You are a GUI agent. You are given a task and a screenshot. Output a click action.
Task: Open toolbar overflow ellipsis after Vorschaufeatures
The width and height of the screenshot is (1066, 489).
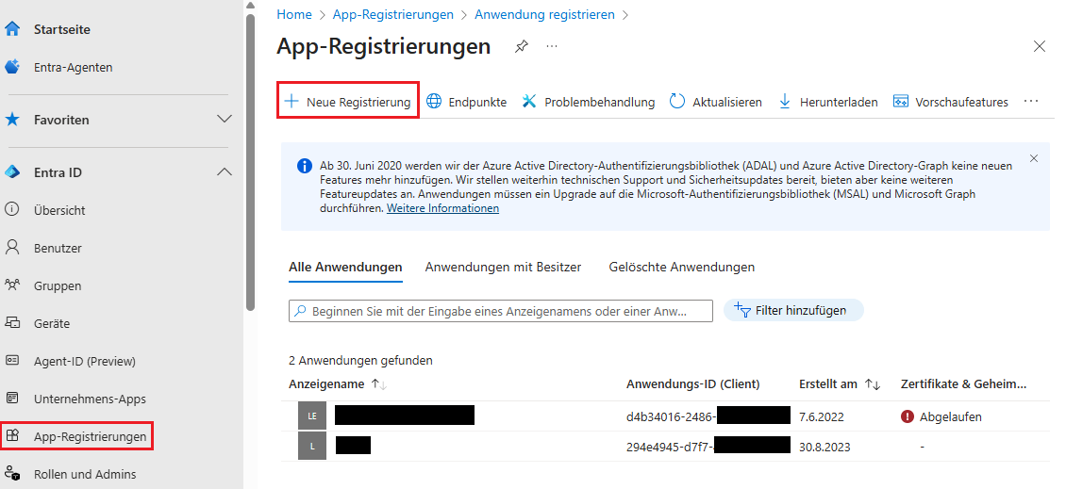[1031, 102]
